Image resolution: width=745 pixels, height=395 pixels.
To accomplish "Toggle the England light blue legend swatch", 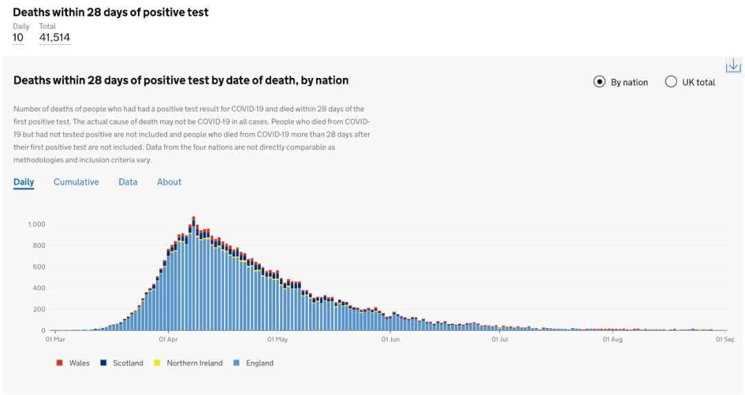I will [236, 363].
